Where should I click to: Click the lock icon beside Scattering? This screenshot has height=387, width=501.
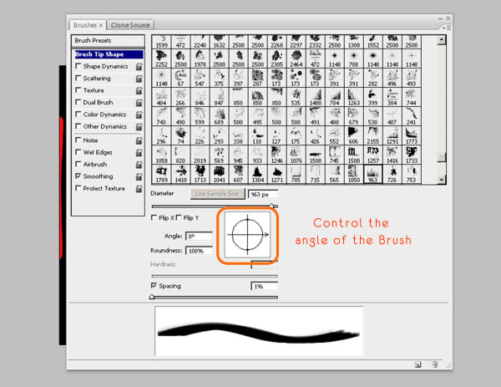click(x=139, y=79)
